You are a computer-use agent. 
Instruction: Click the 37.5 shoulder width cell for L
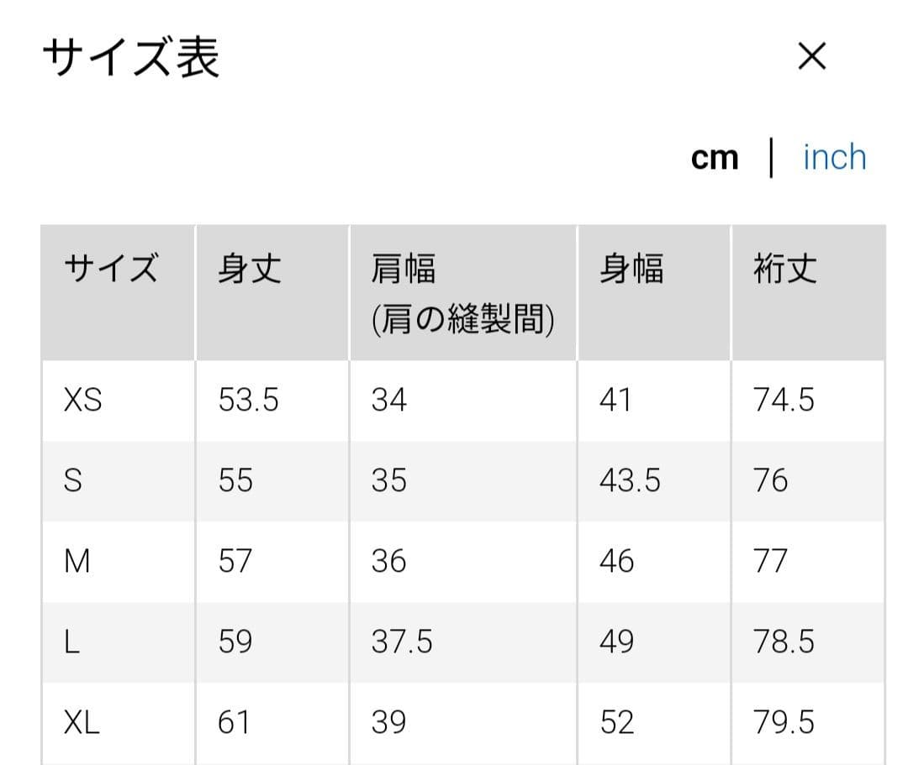(402, 642)
